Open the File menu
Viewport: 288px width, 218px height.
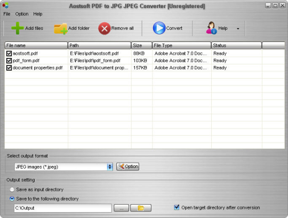click(7, 14)
